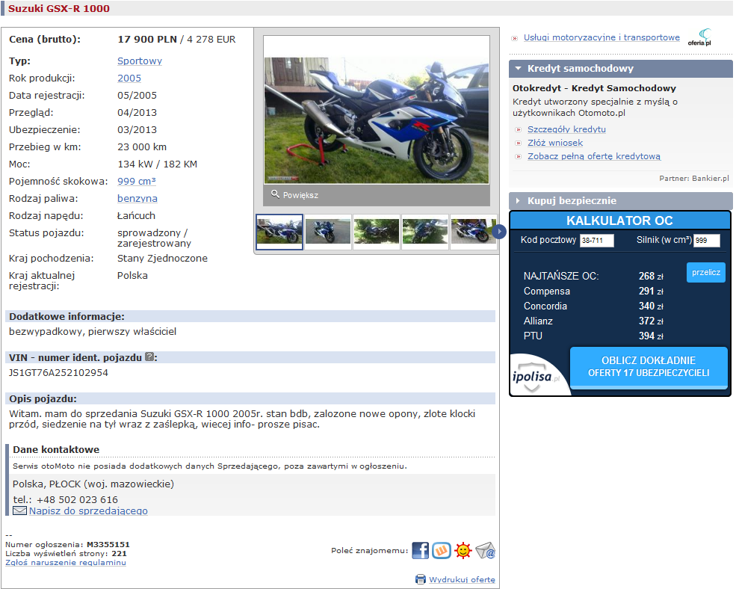Click Oblicz dokładnie oferty 17 ubezpieczycieli button
736x589 pixels.
click(x=649, y=368)
